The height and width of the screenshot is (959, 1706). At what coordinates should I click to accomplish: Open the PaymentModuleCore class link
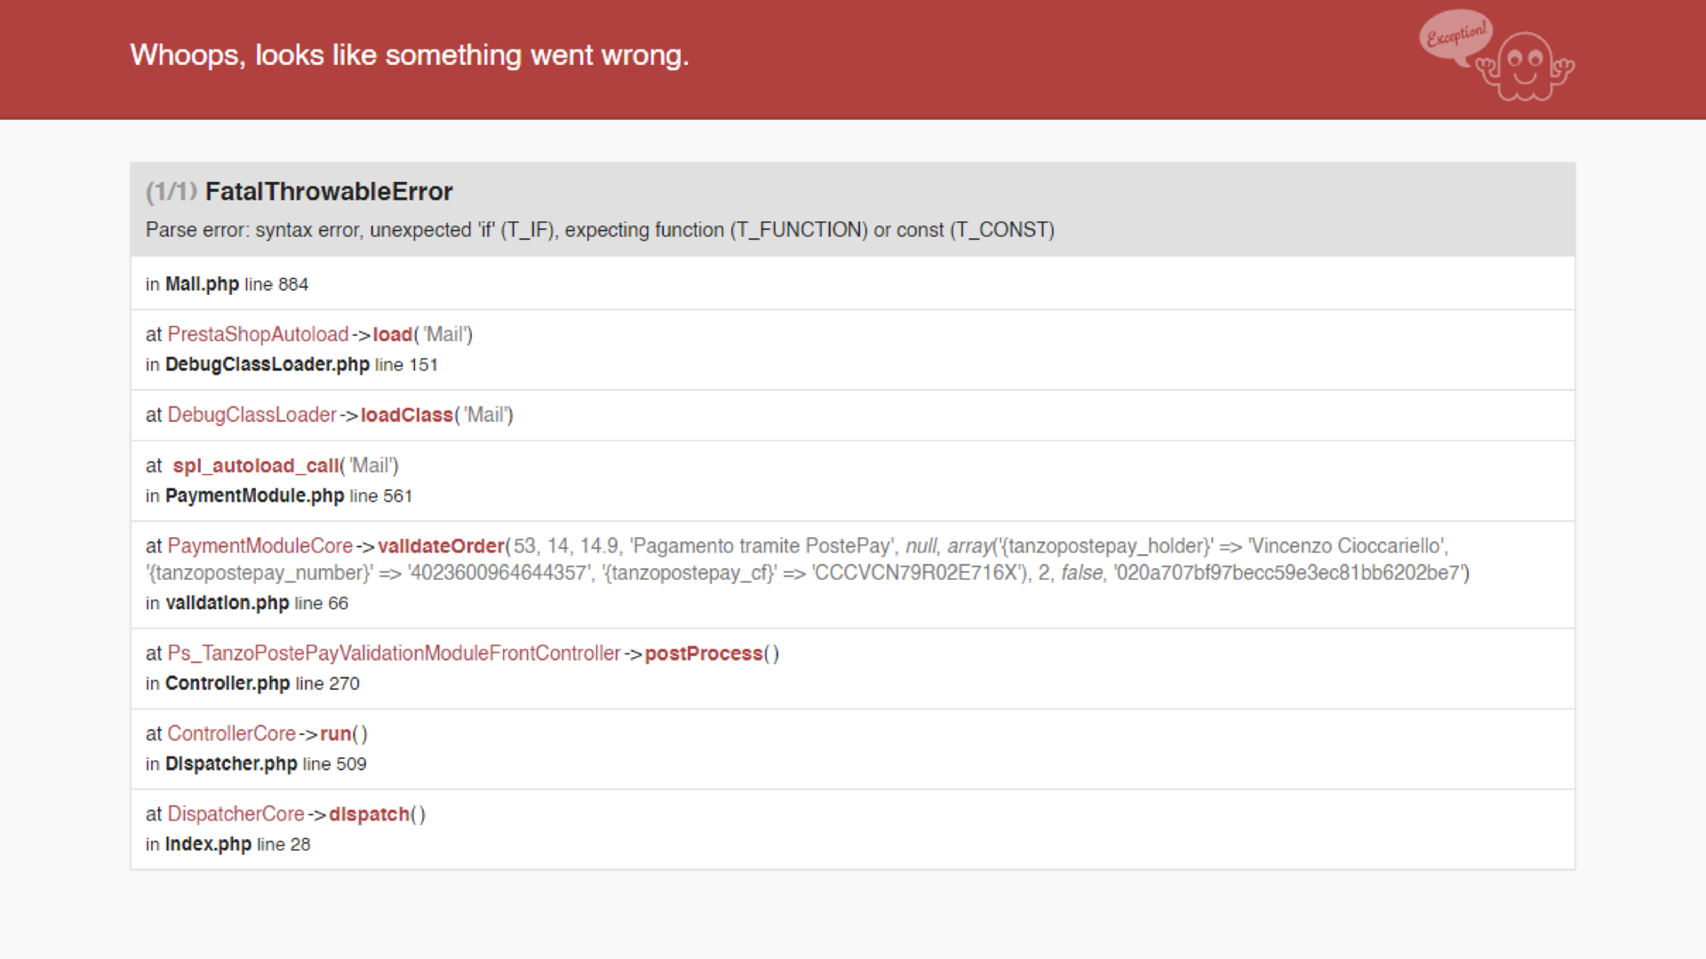point(259,546)
